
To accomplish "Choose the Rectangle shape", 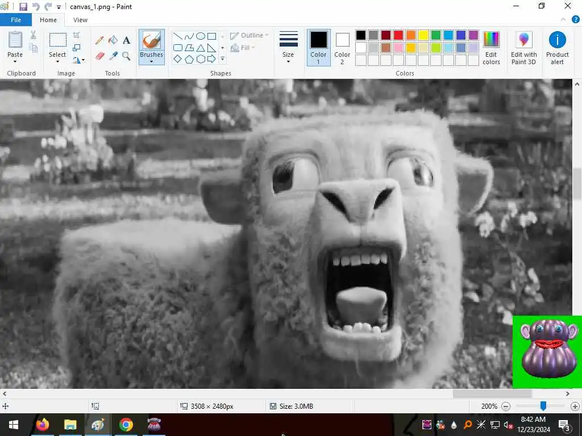I will tap(211, 36).
